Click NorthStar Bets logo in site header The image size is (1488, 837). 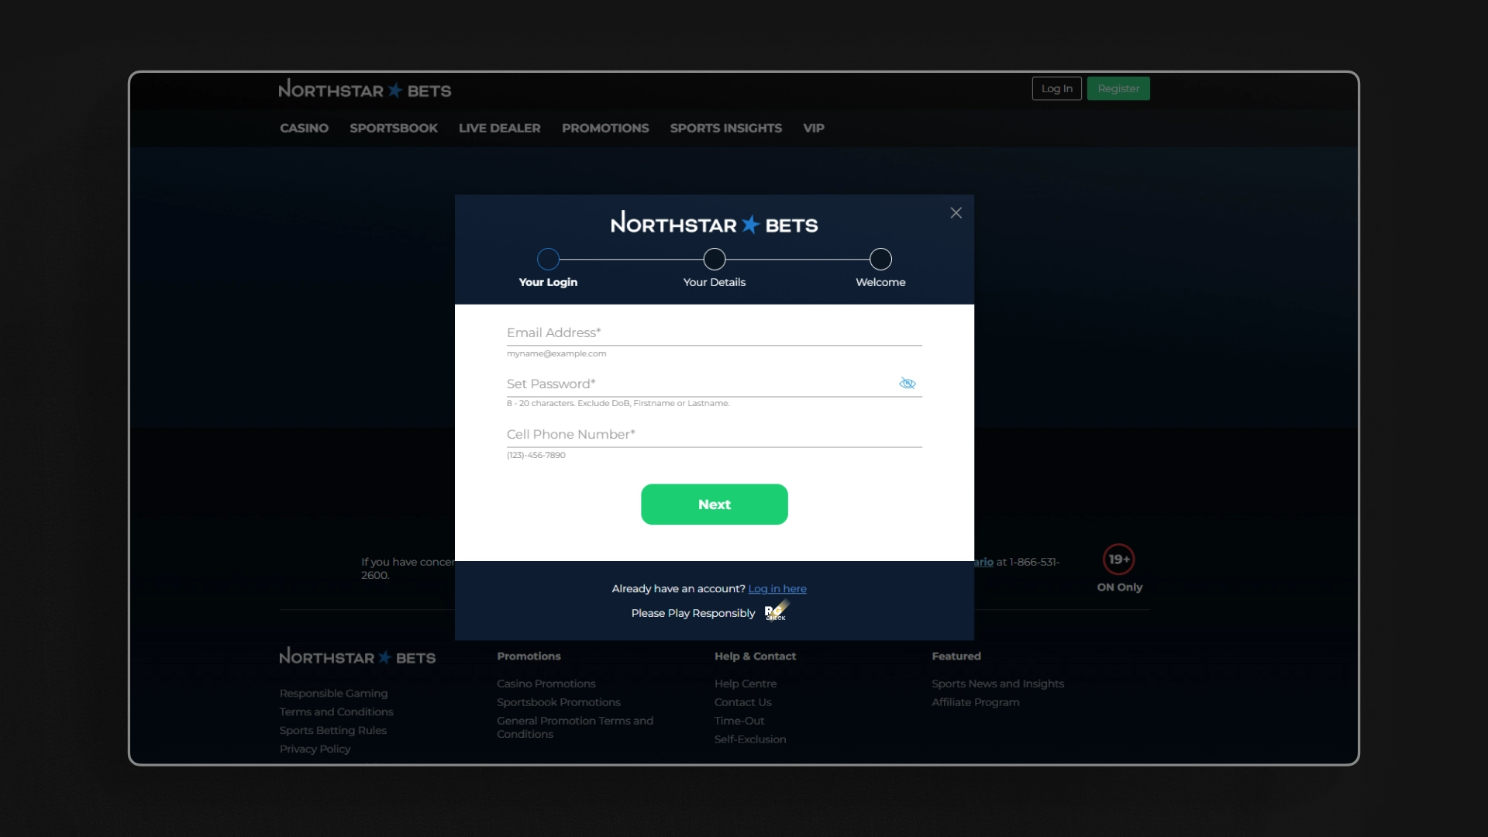tap(365, 90)
